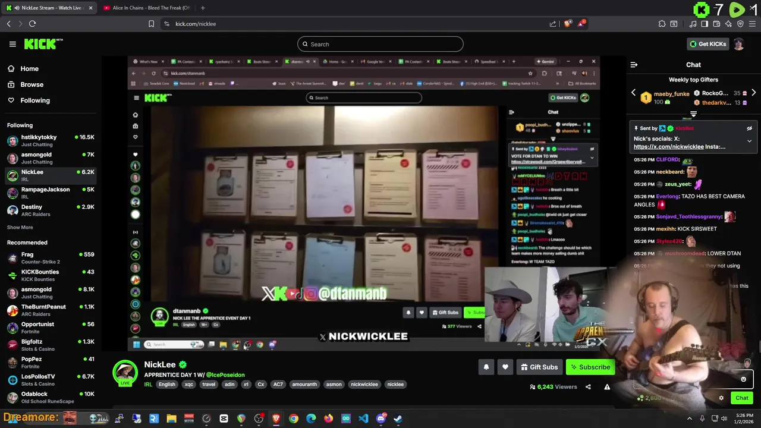This screenshot has width=761, height=428.
Task: Open asmongold channel in Following list
Action: click(51, 158)
